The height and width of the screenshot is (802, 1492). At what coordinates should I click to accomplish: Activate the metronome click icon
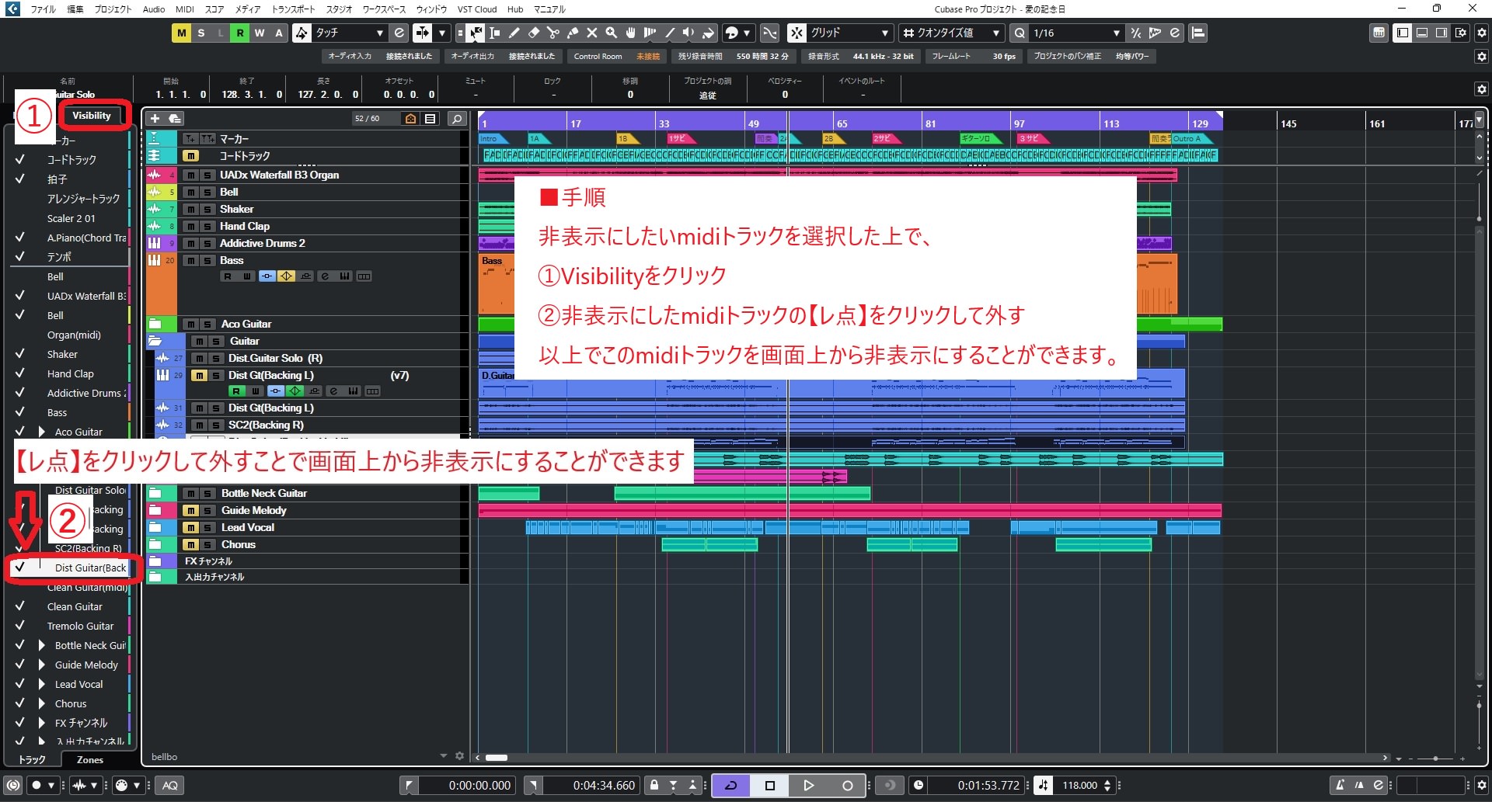(x=1340, y=785)
